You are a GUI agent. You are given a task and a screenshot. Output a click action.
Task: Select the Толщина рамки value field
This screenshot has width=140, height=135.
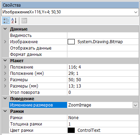(x=103, y=124)
